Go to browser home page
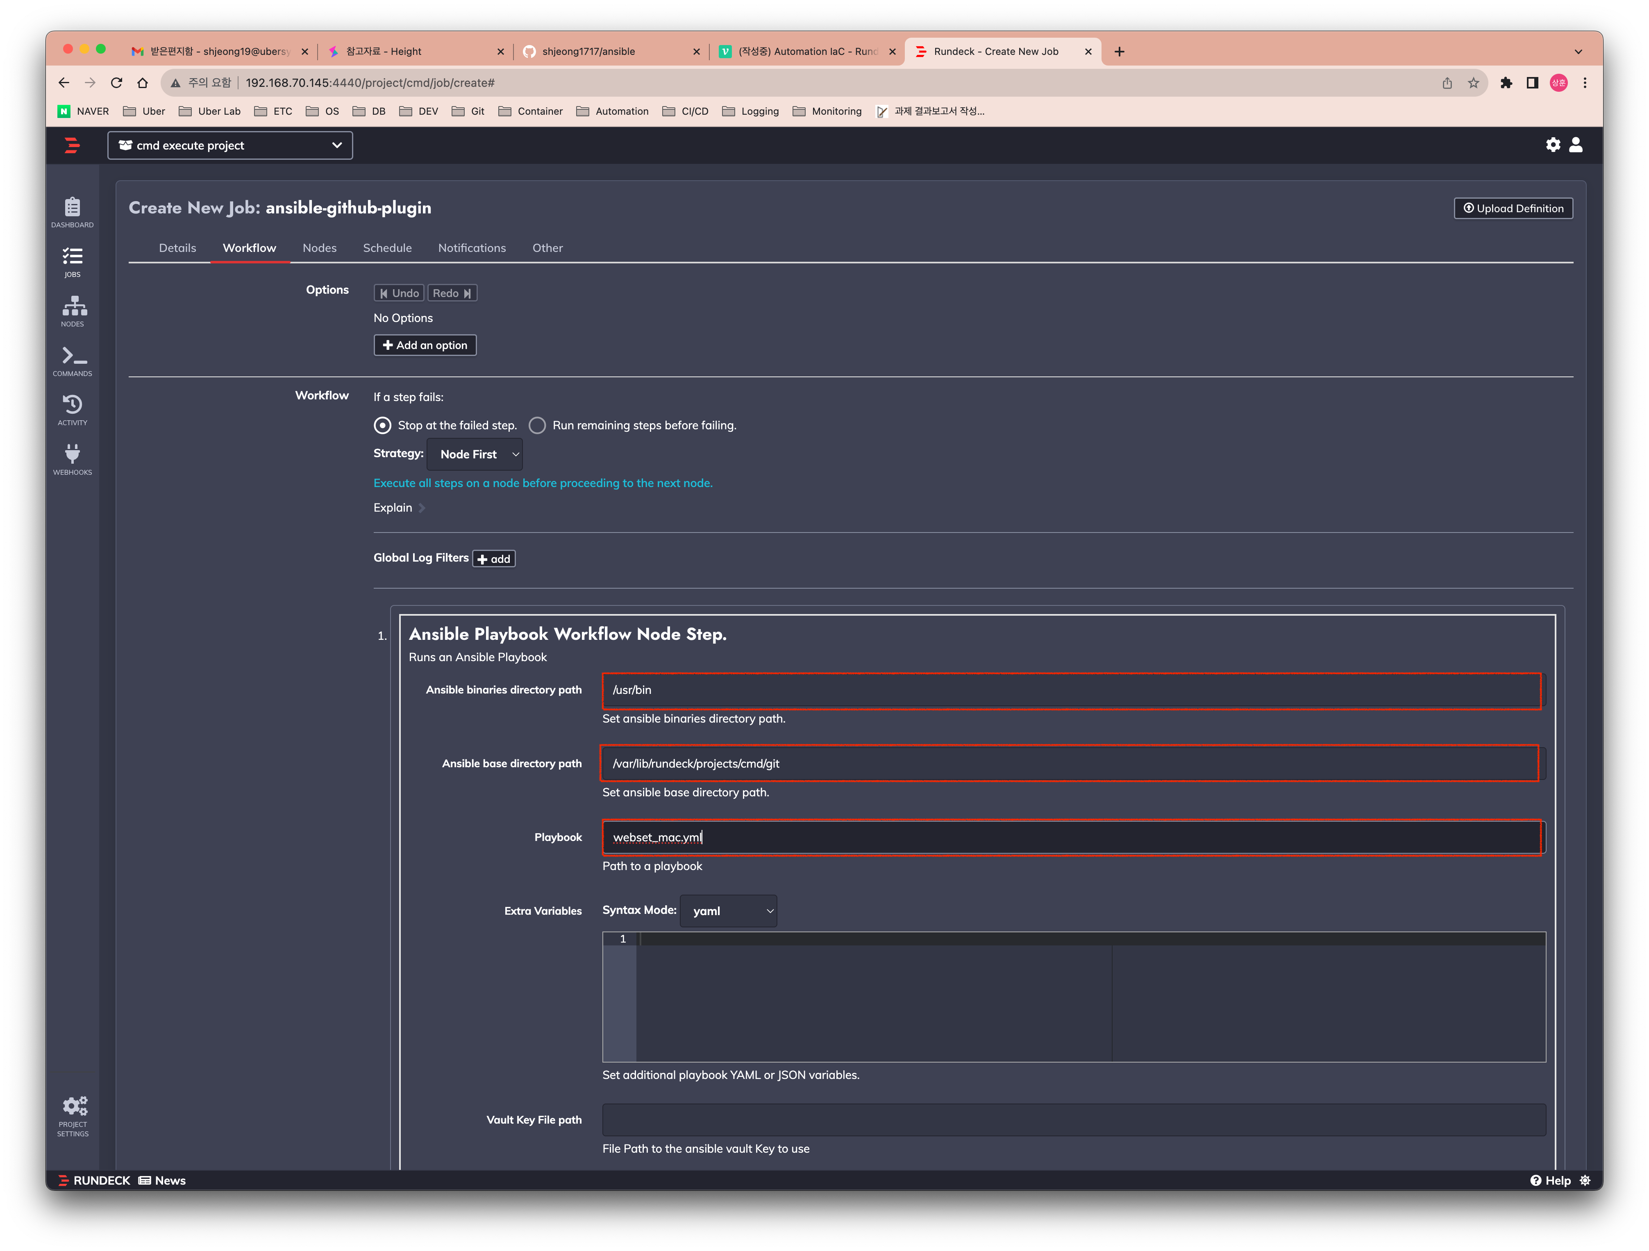This screenshot has height=1251, width=1649. pyautogui.click(x=142, y=83)
